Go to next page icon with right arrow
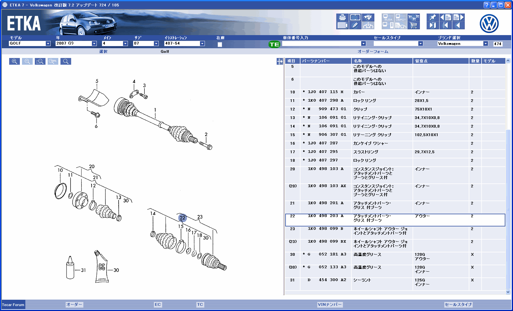 [458, 17]
